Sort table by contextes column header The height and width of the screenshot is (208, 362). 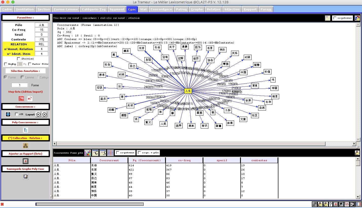point(259,160)
